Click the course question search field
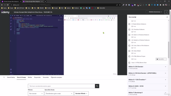 (61, 86)
